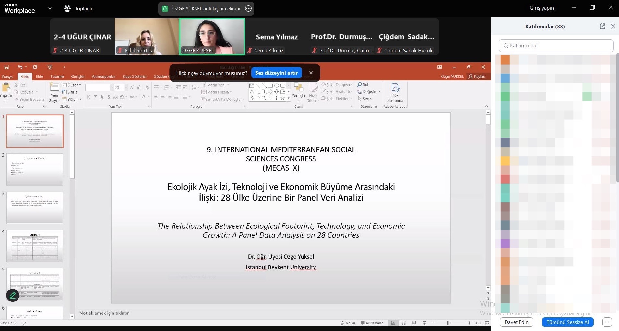
Task: Switch to the Geçişler tab
Action: click(x=78, y=77)
